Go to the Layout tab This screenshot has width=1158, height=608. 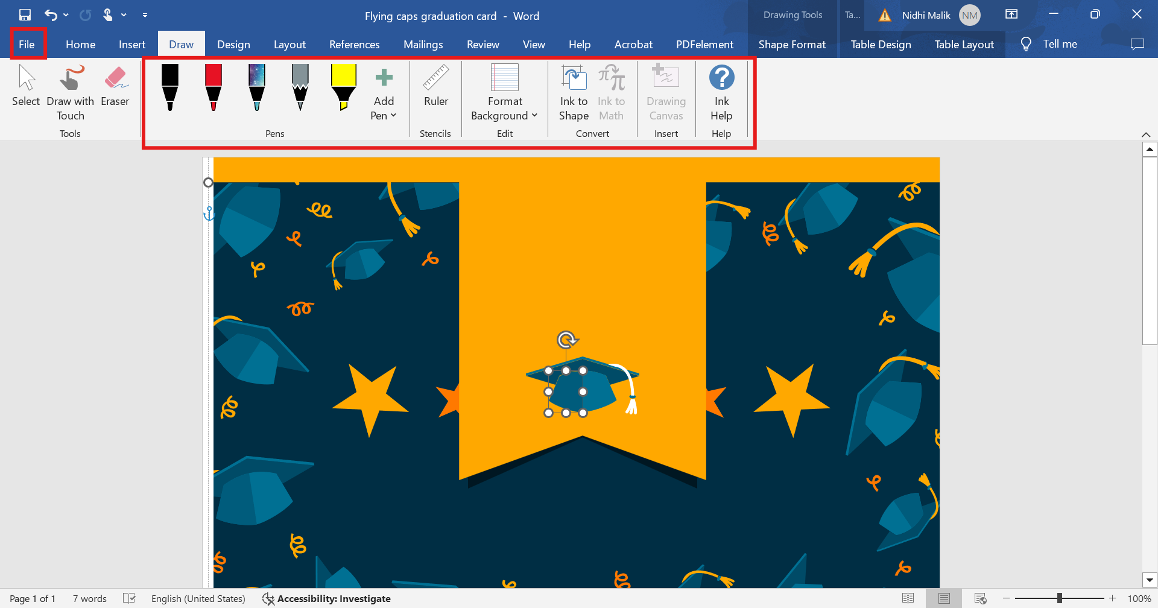pyautogui.click(x=289, y=44)
